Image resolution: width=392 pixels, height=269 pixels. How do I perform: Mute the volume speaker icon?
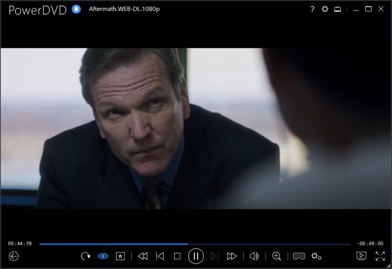coord(255,256)
